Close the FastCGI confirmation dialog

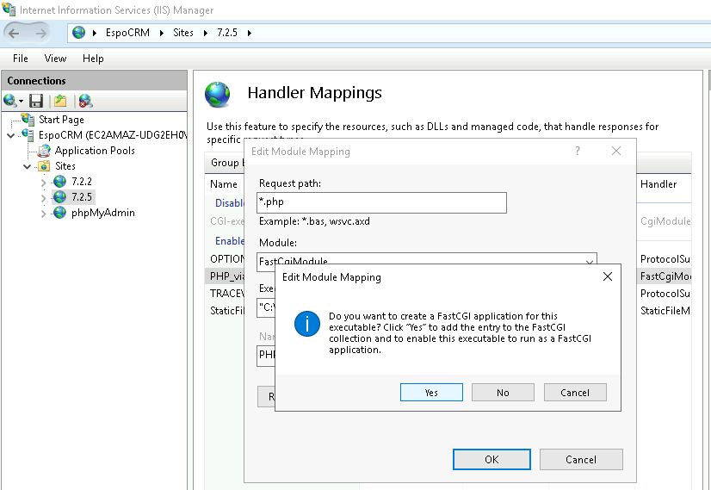[x=607, y=277]
